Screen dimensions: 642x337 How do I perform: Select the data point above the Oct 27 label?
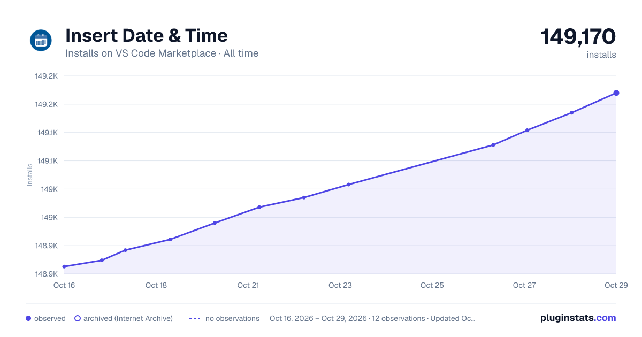point(527,130)
